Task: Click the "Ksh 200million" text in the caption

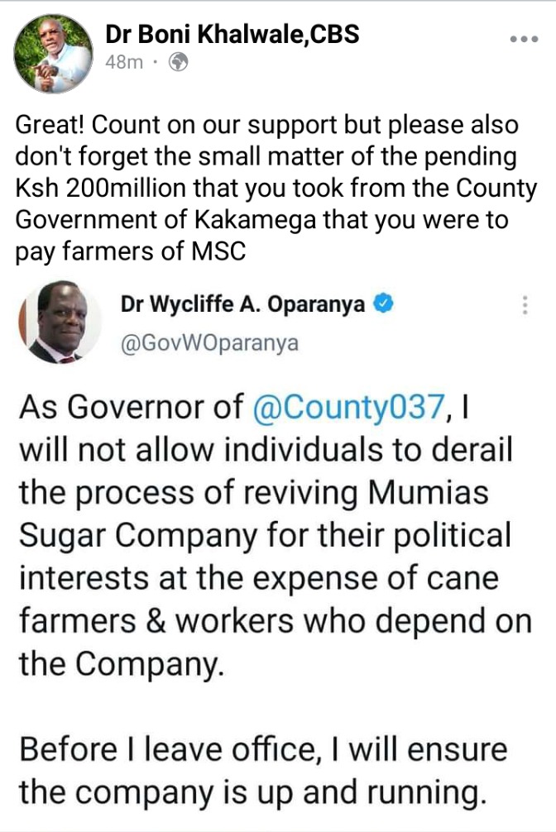Action: click(100, 189)
